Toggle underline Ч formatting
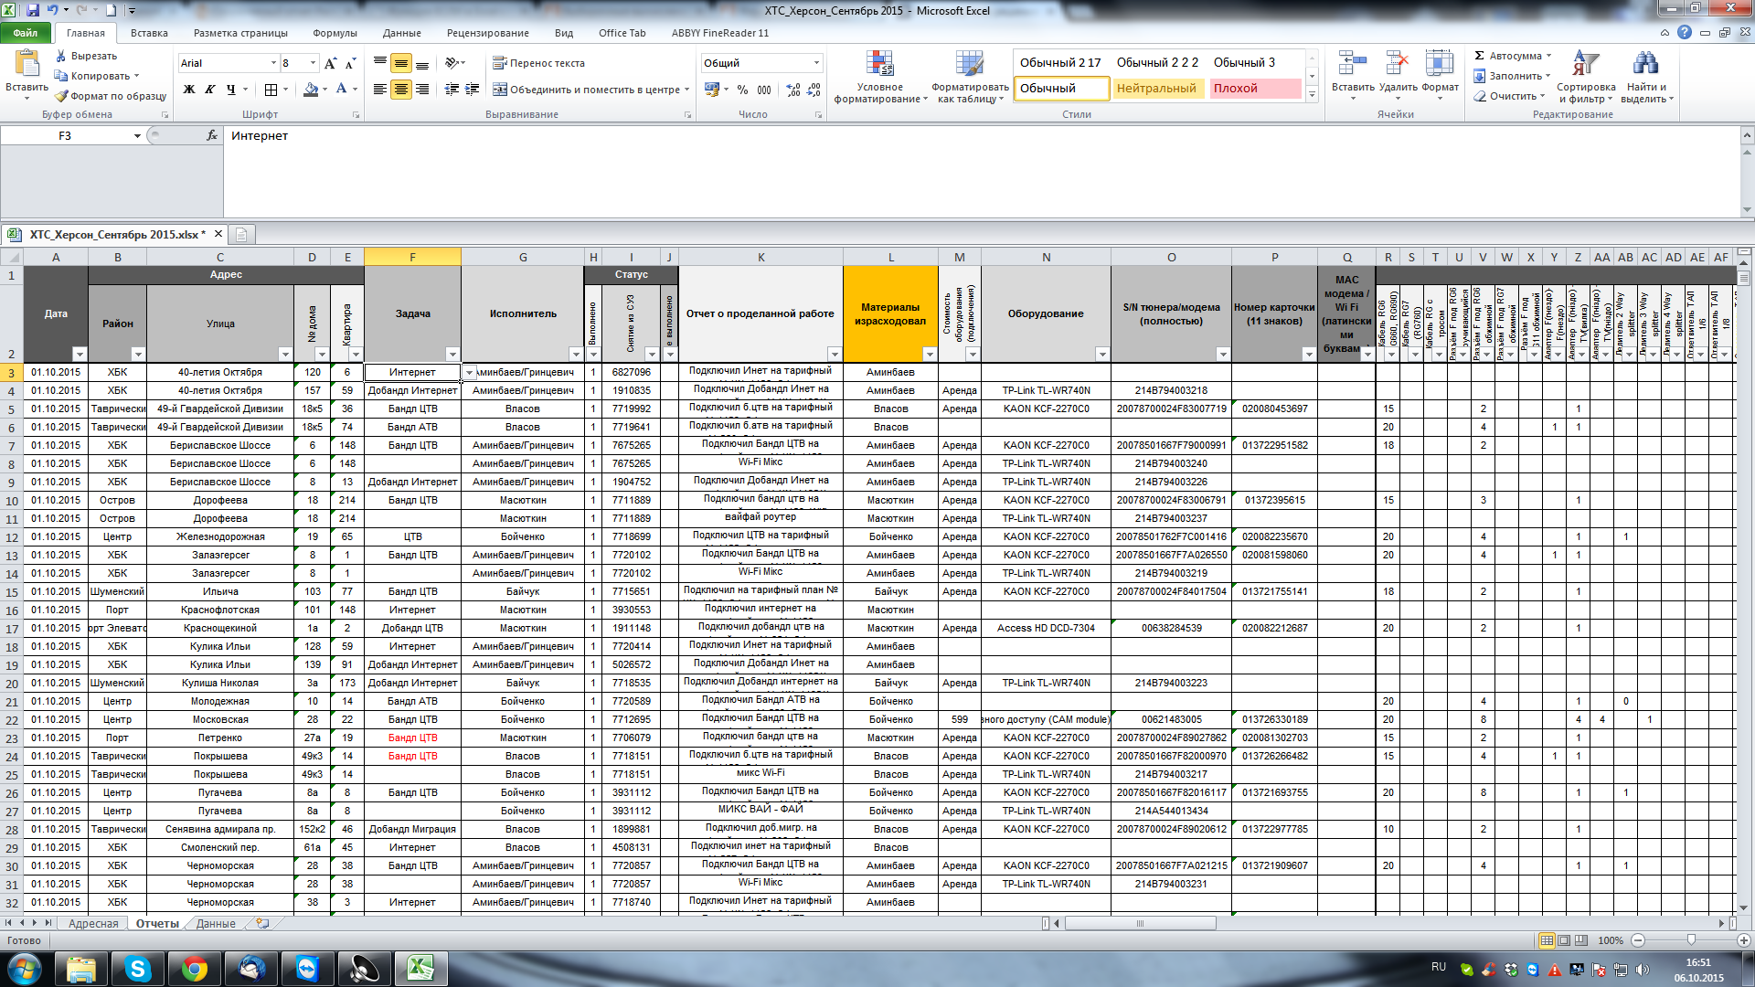 click(x=231, y=90)
